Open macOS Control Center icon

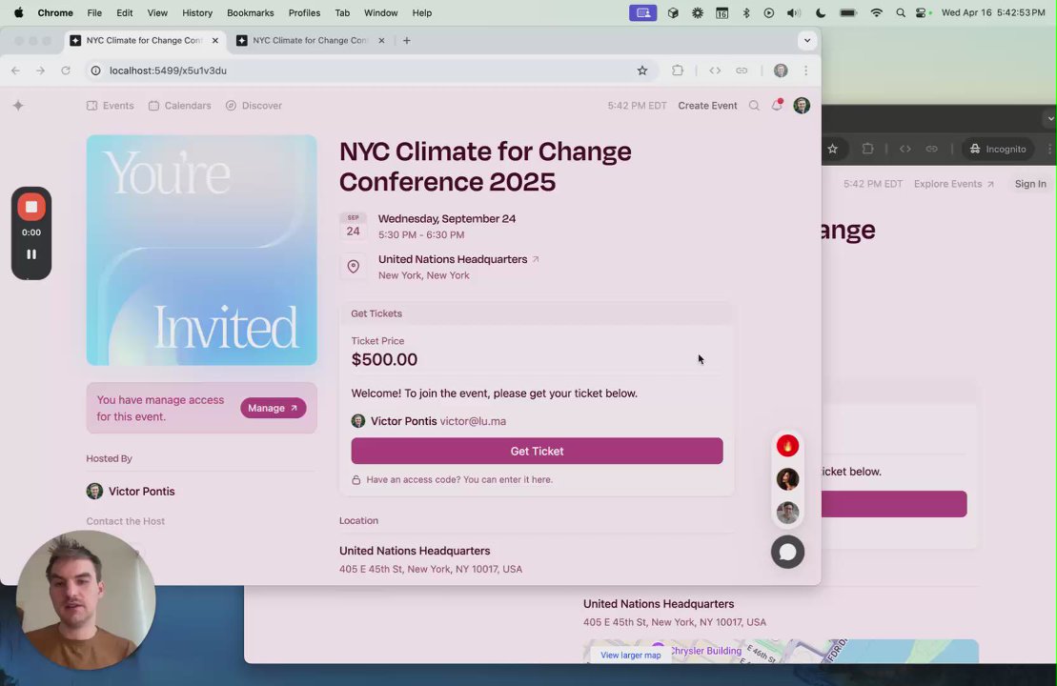[923, 12]
